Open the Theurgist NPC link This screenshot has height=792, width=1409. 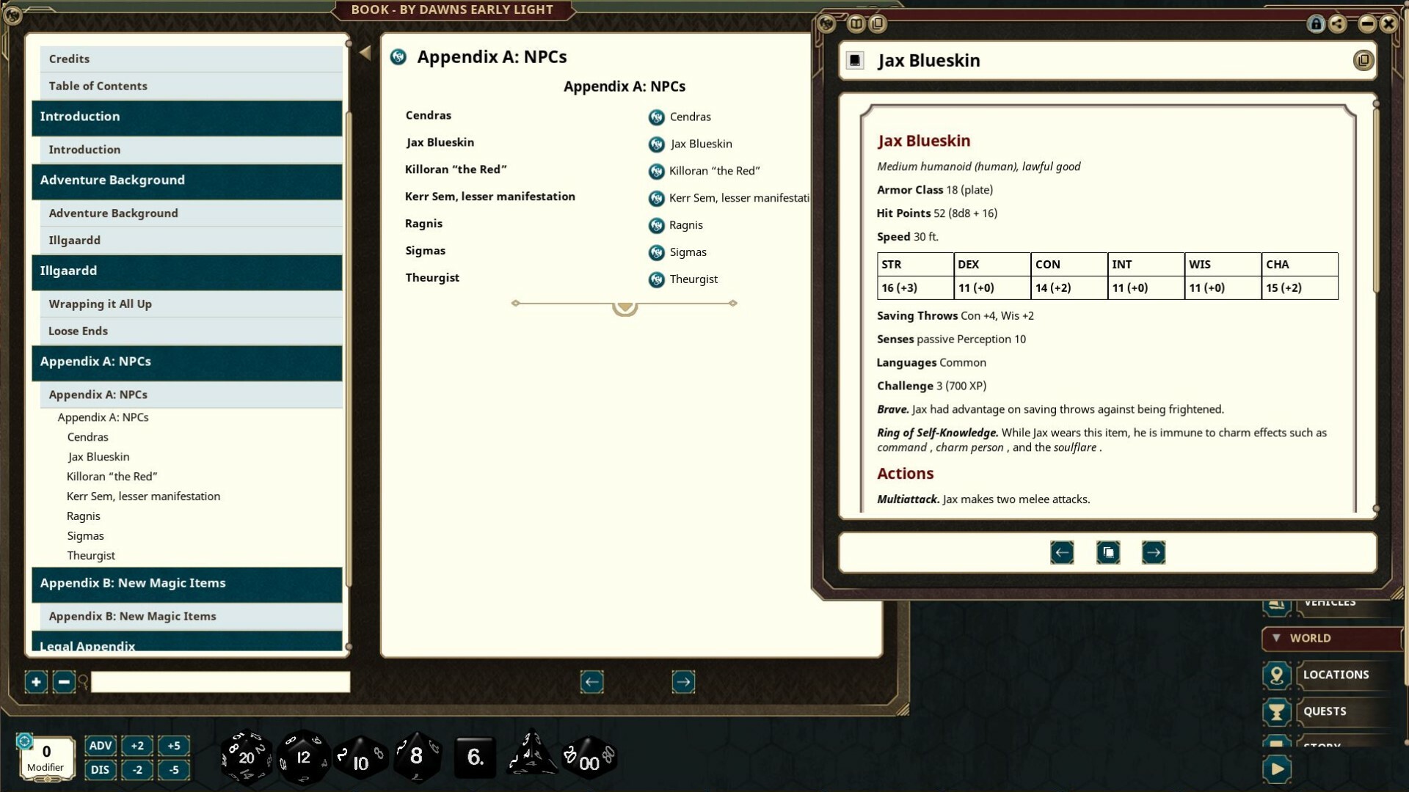pos(655,279)
